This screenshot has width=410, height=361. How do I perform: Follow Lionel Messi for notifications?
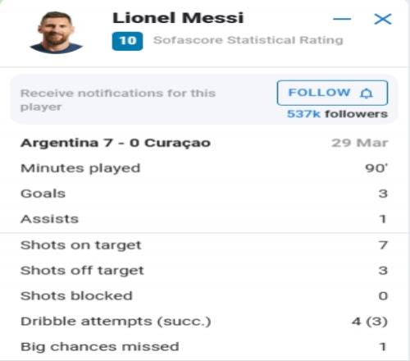click(x=332, y=93)
